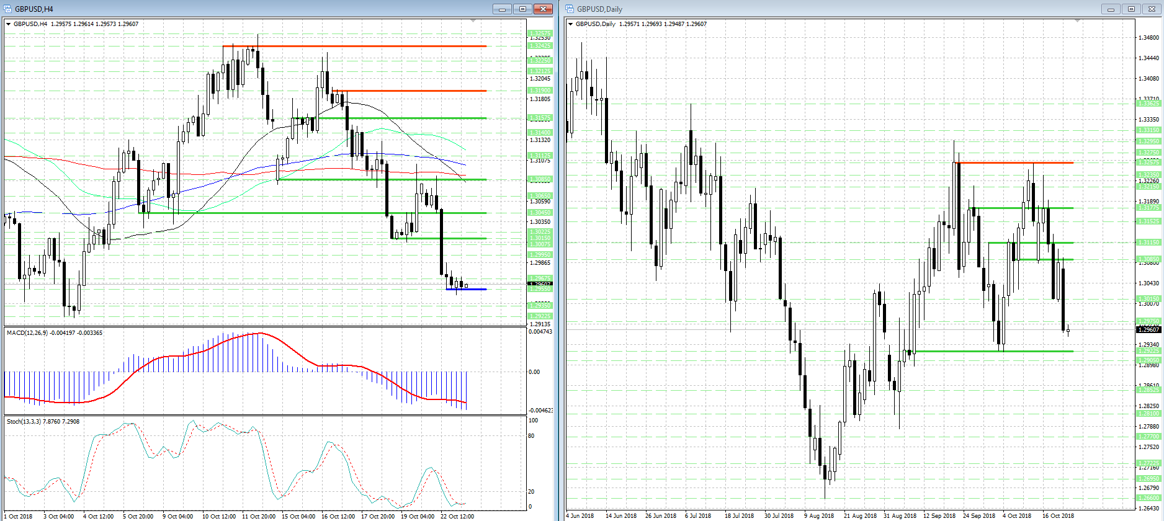Viewport: 1164px width, 521px height.
Task: Click the 12 Sep 2018 date label
Action: coord(939,515)
